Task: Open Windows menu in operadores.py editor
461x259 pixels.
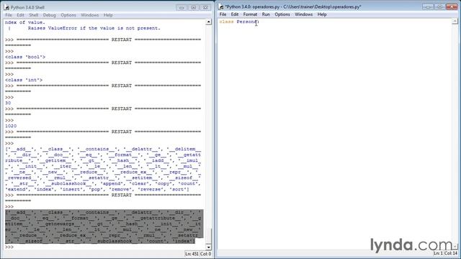Action: [304, 14]
